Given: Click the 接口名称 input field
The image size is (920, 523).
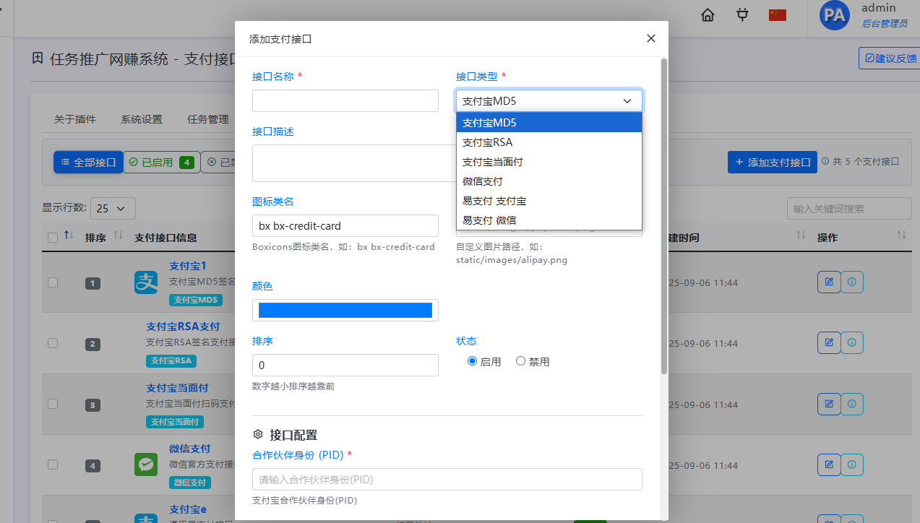Looking at the screenshot, I should 345,100.
